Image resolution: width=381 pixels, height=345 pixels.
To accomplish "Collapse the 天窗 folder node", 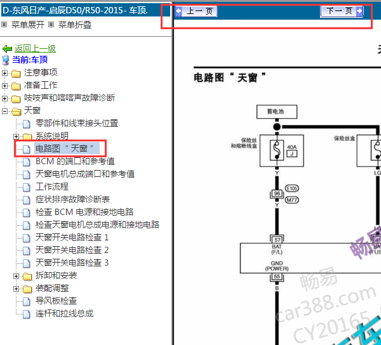I will pos(4,111).
